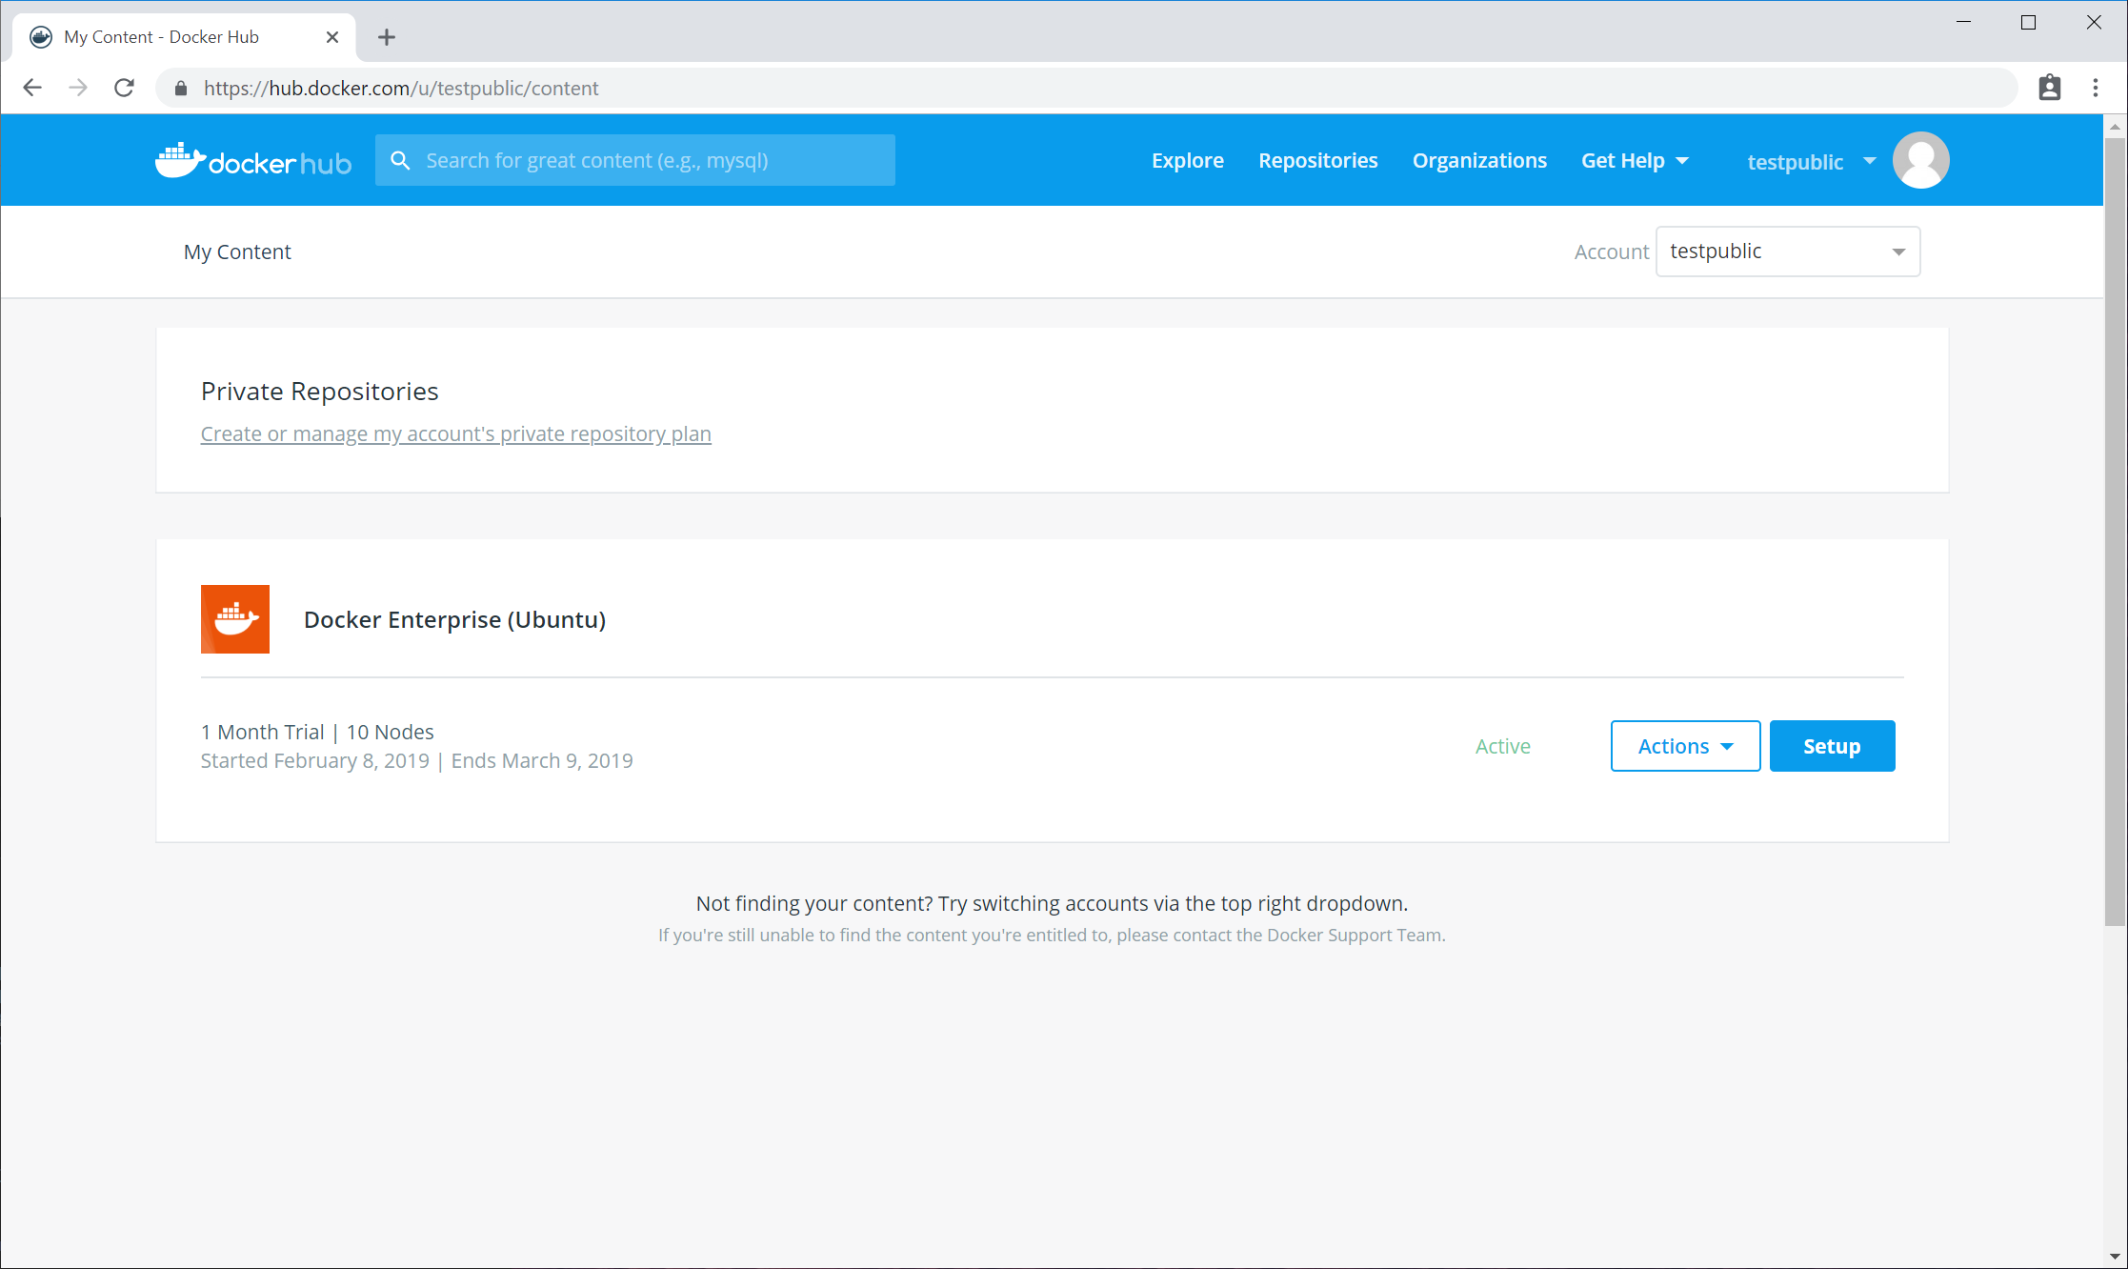Open the Repositories nav item
The image size is (2128, 1269).
click(x=1317, y=160)
